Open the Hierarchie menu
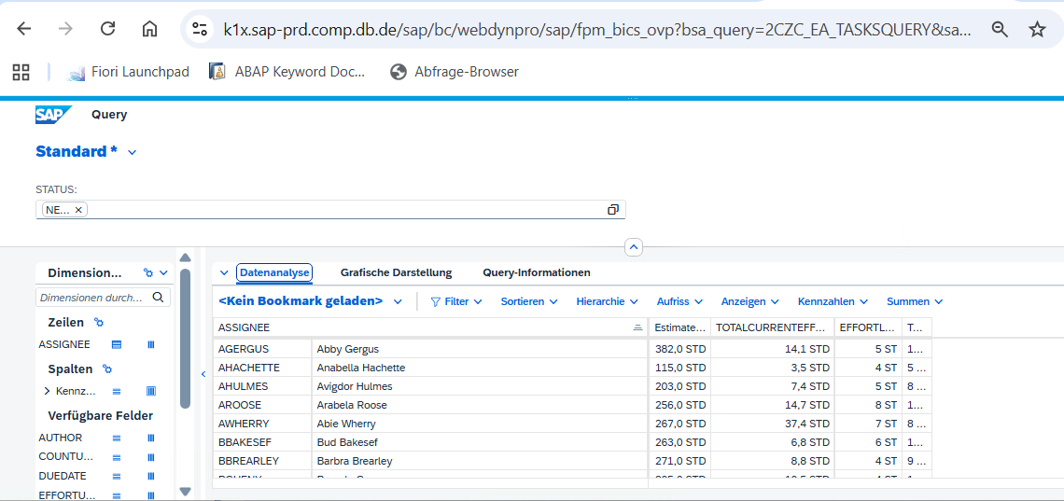Image resolution: width=1064 pixels, height=501 pixels. pyautogui.click(x=608, y=301)
